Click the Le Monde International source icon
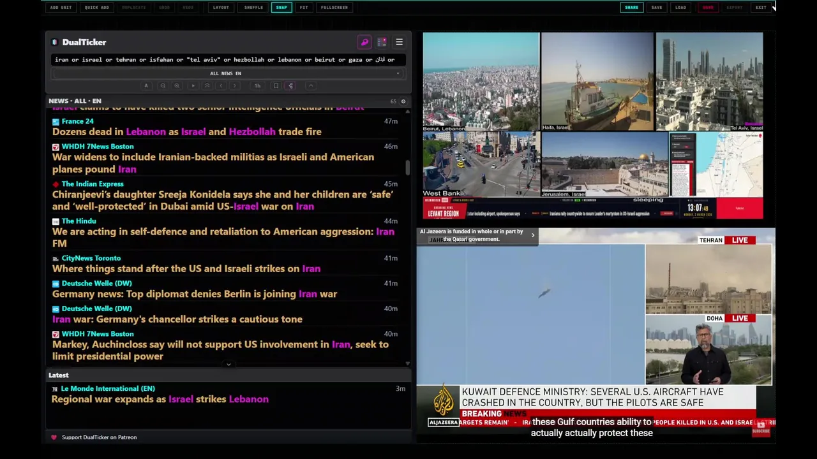 point(55,388)
